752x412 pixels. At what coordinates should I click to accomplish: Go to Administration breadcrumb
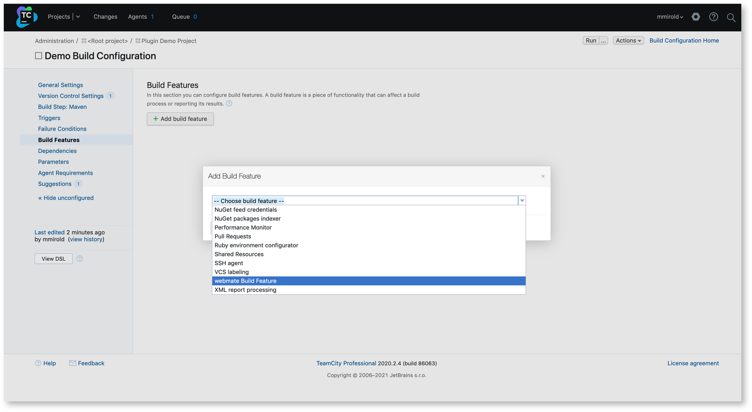point(54,41)
